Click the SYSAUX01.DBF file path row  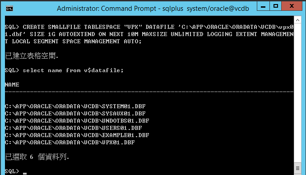tap(75, 114)
